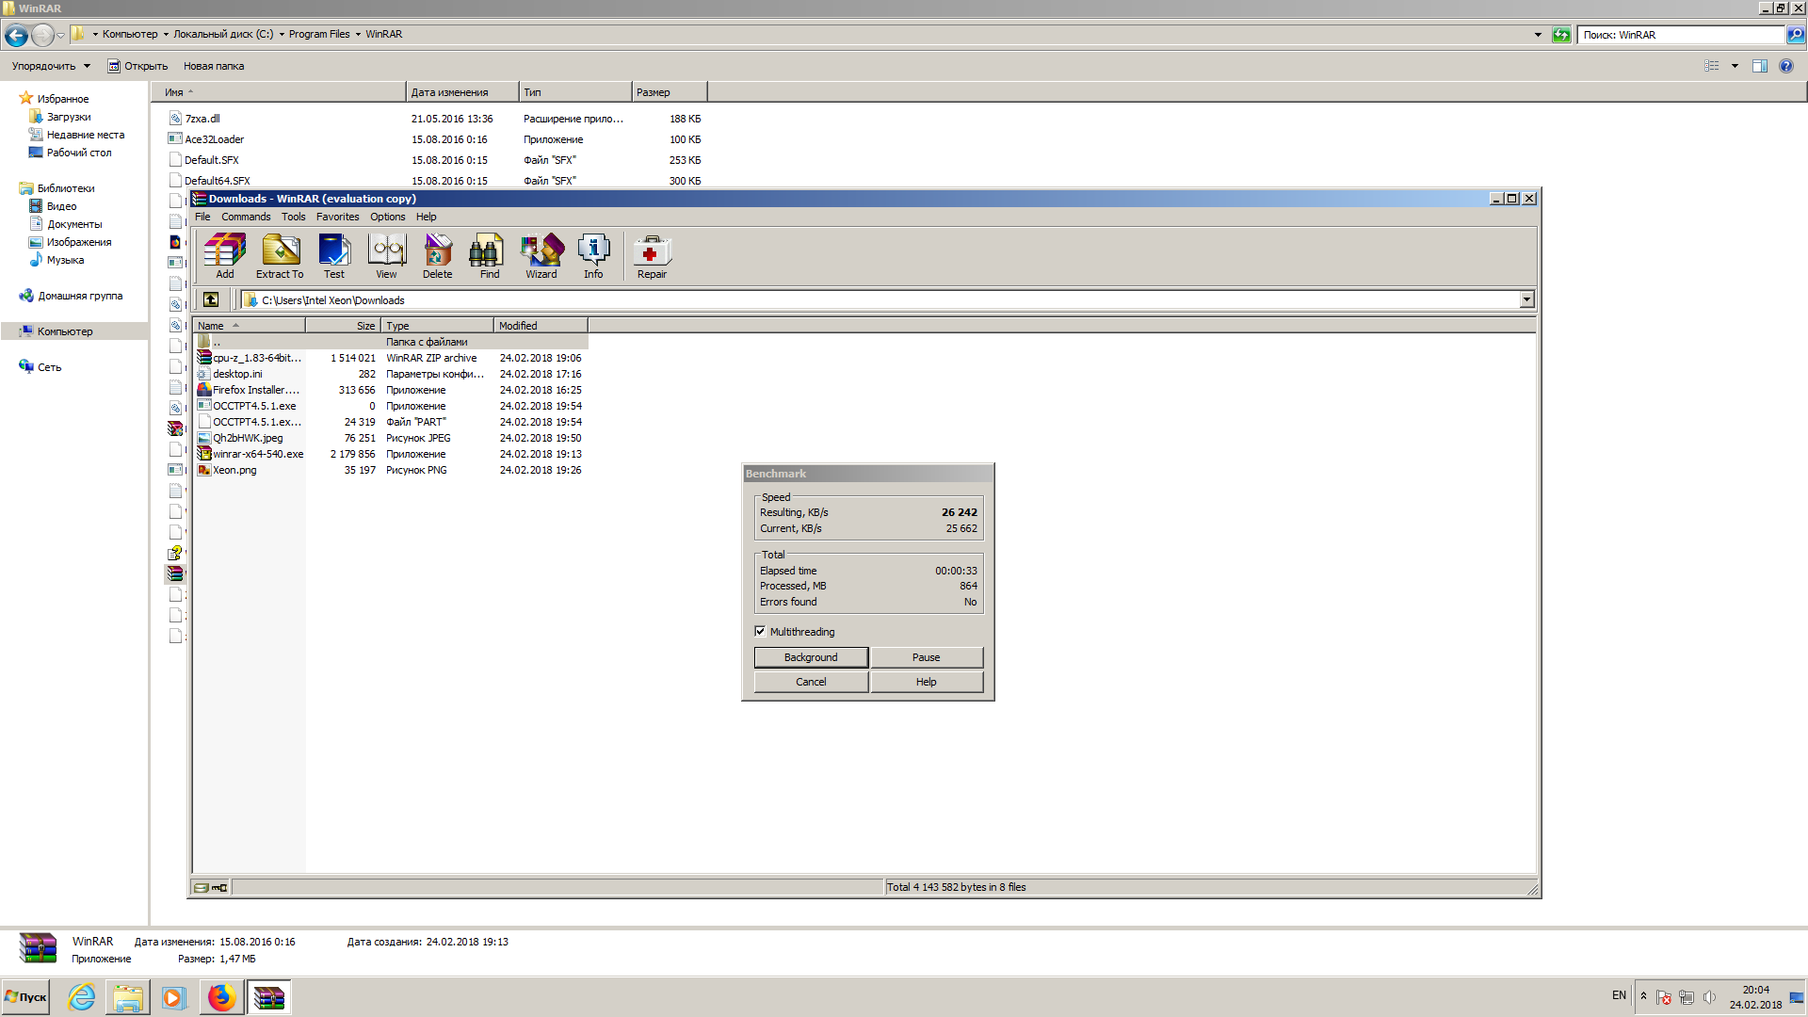This screenshot has width=1808, height=1017.
Task: Click Новая папка to create a folder
Action: coord(214,66)
